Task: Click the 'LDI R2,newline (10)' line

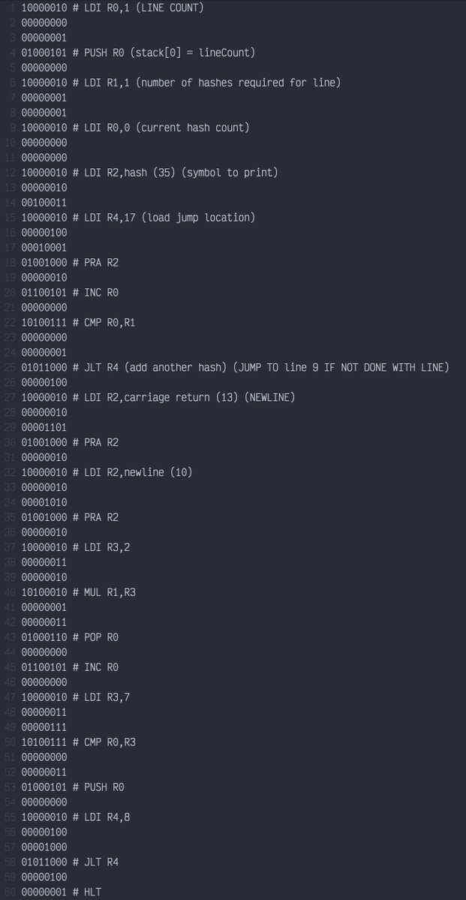Action: (107, 472)
